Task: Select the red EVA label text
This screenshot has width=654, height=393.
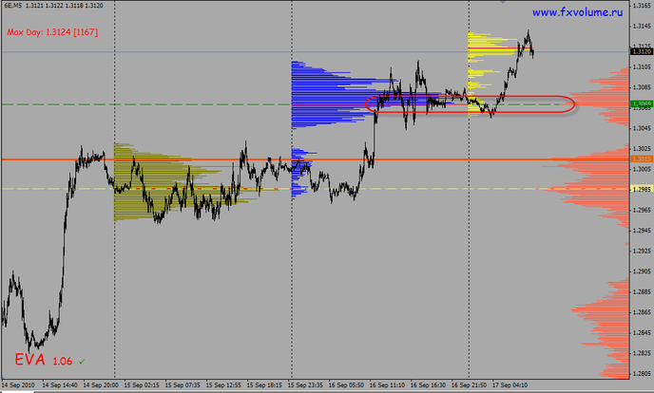Action: pyautogui.click(x=30, y=360)
